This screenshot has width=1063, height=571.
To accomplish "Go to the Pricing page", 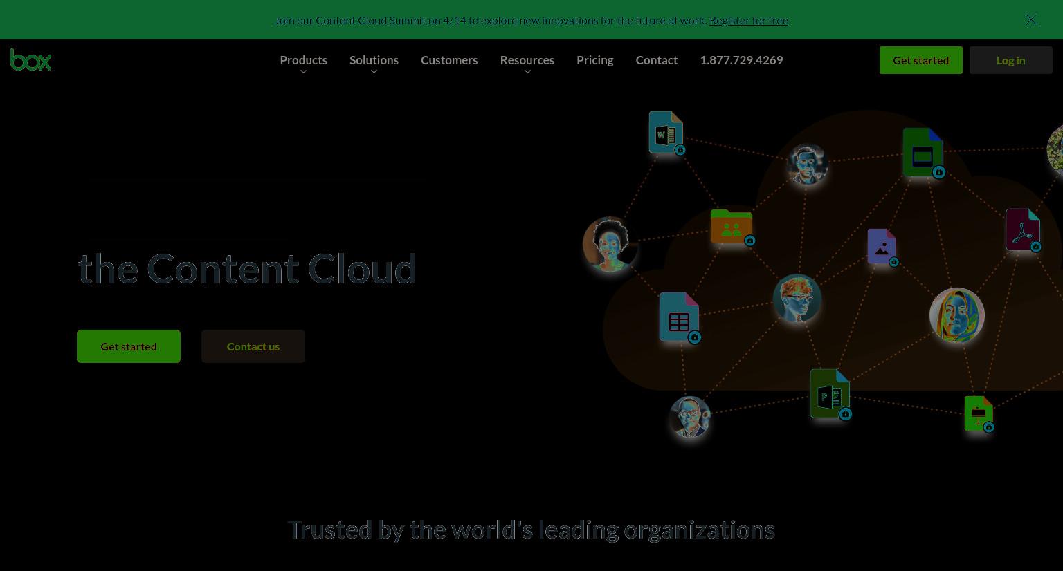I will (595, 60).
